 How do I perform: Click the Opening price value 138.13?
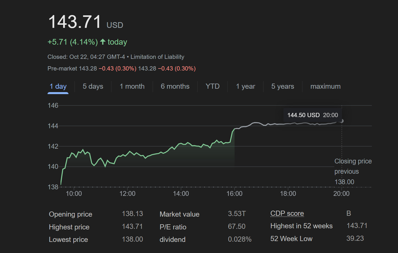(132, 214)
